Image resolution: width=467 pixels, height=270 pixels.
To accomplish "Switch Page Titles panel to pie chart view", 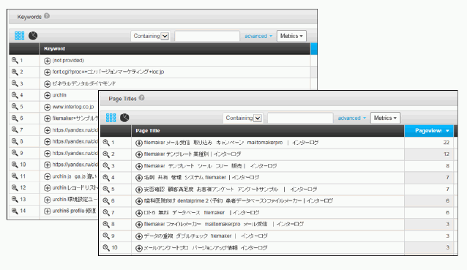I will [124, 118].
